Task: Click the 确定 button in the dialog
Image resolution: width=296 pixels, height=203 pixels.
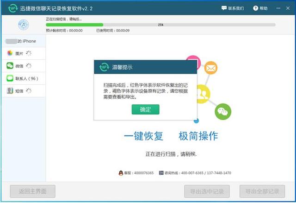Action: tap(145, 109)
